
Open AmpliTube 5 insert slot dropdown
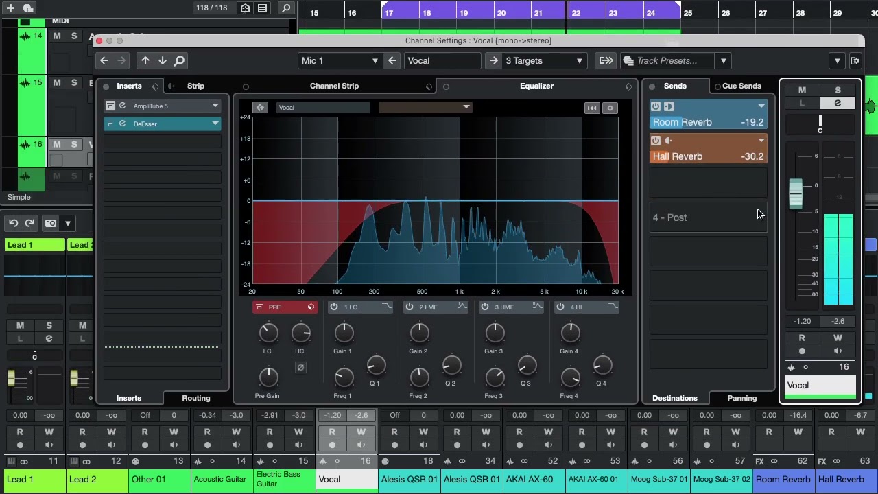(x=215, y=106)
